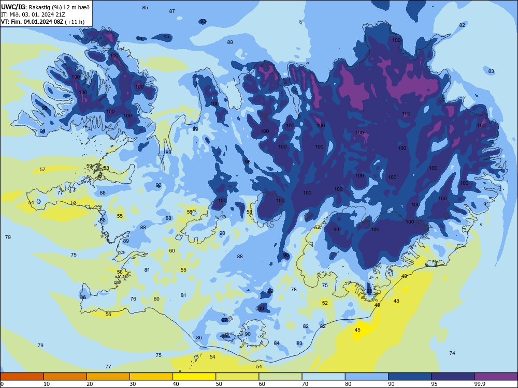Click the legend tick label '50'

coord(219,384)
